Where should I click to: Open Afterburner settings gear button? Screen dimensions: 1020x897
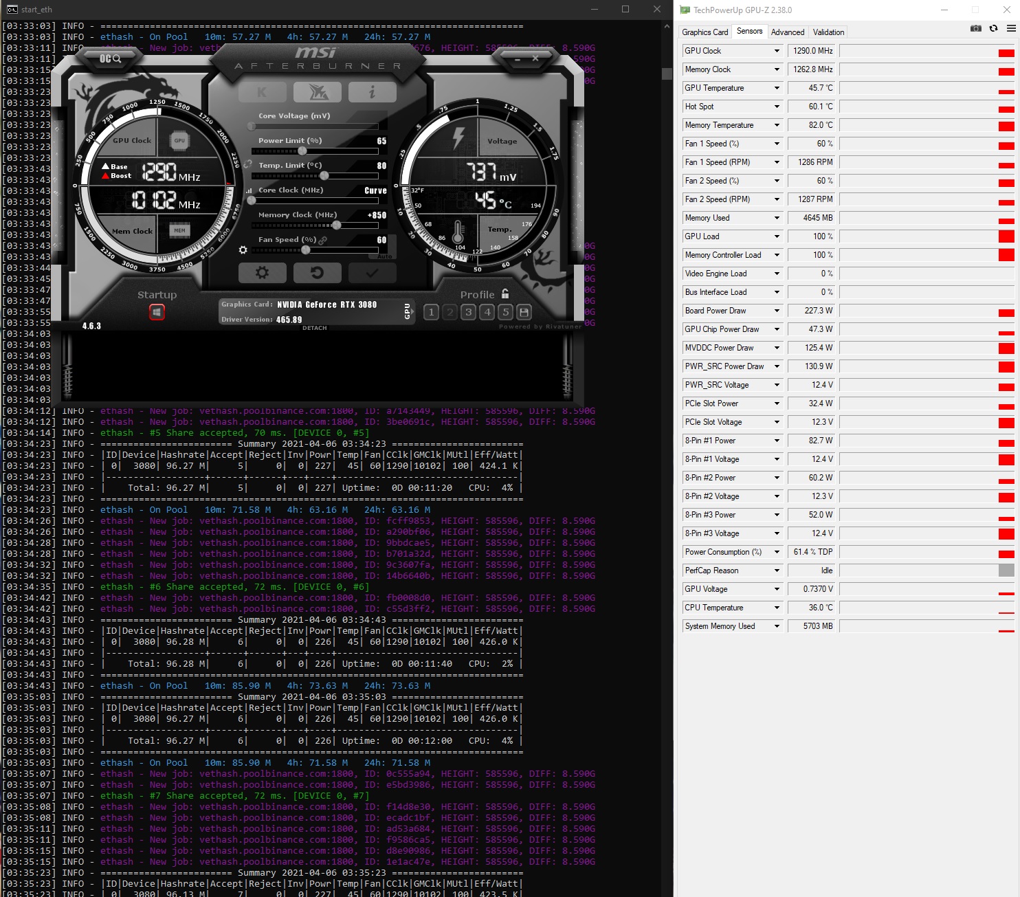click(262, 273)
